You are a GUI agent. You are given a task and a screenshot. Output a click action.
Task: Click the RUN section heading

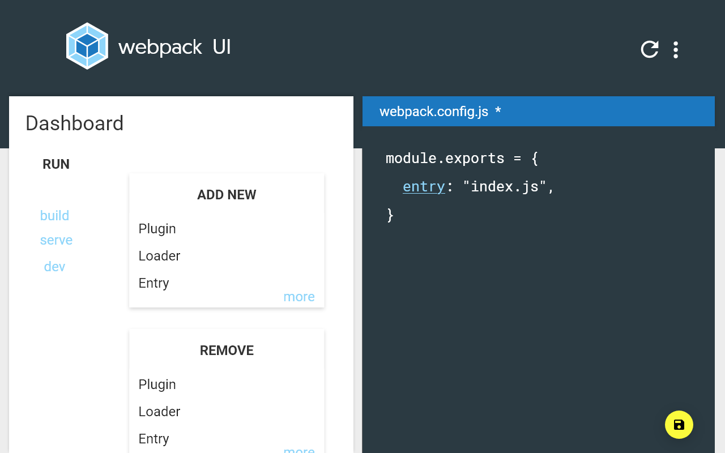[56, 164]
